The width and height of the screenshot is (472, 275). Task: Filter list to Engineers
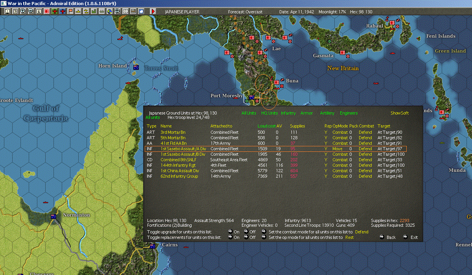pyautogui.click(x=349, y=113)
